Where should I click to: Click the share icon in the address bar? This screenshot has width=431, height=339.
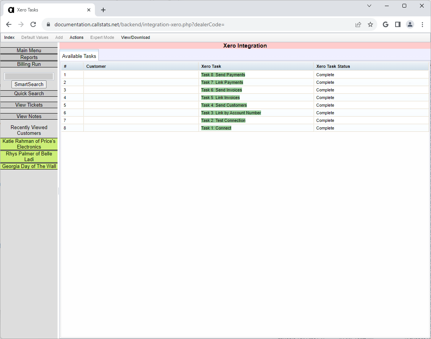358,24
